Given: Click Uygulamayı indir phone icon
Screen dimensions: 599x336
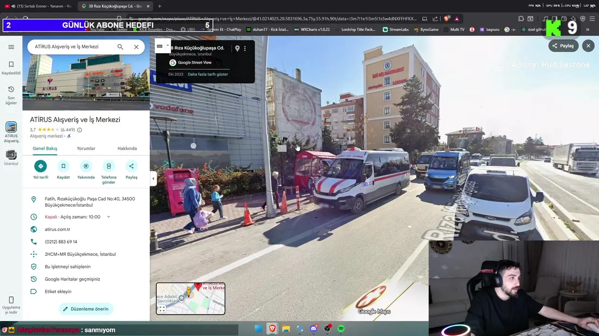Looking at the screenshot, I should [x=11, y=300].
